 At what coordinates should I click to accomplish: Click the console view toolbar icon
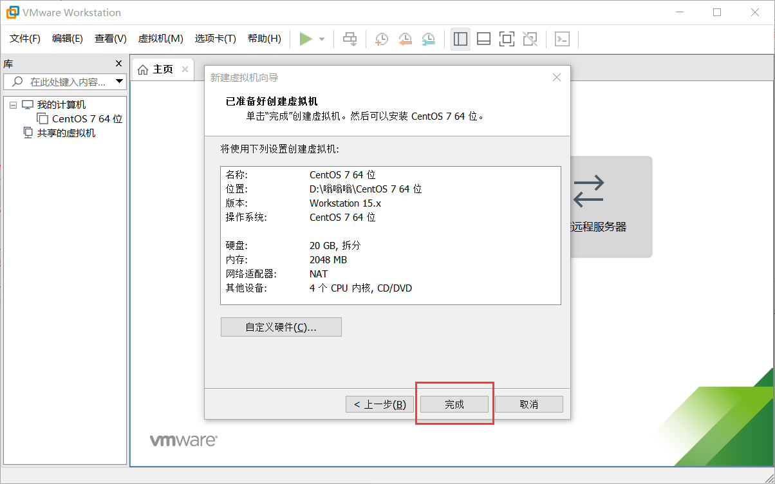pyautogui.click(x=562, y=39)
